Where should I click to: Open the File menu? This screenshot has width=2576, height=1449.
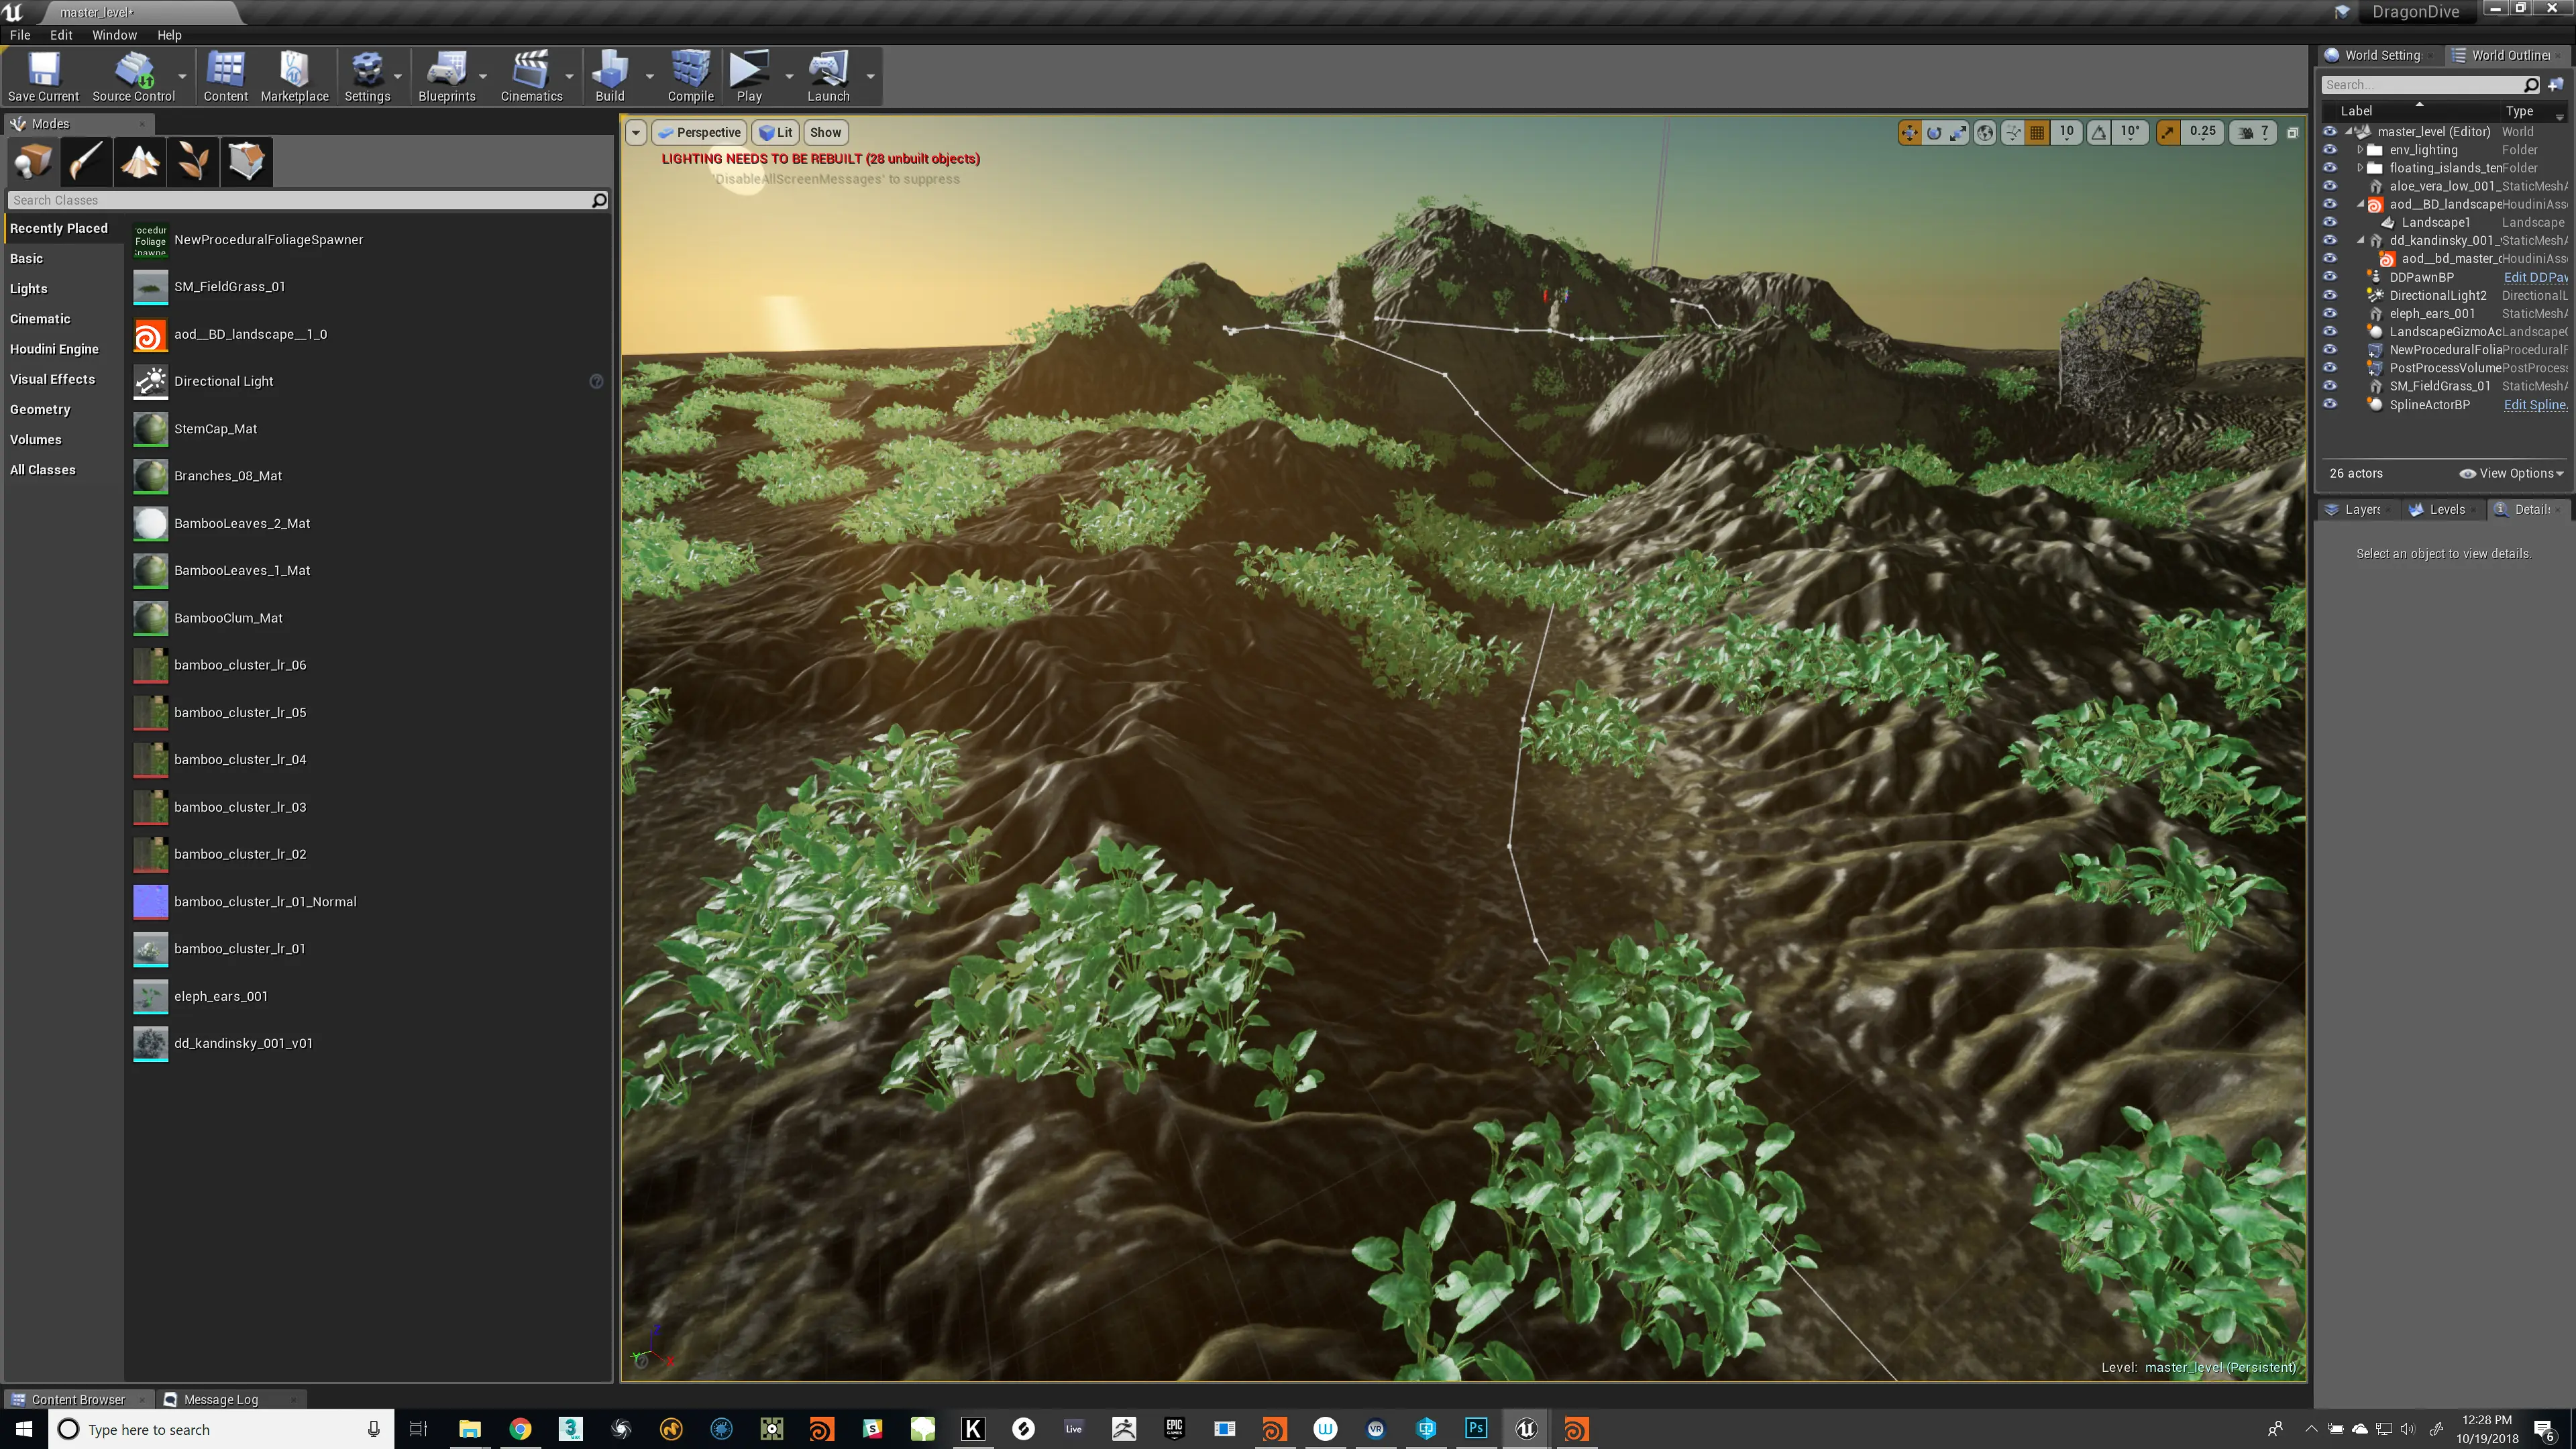(20, 34)
